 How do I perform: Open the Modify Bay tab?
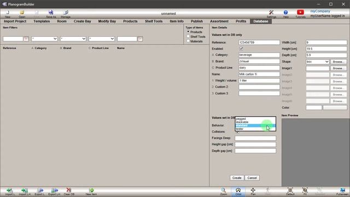click(x=107, y=21)
